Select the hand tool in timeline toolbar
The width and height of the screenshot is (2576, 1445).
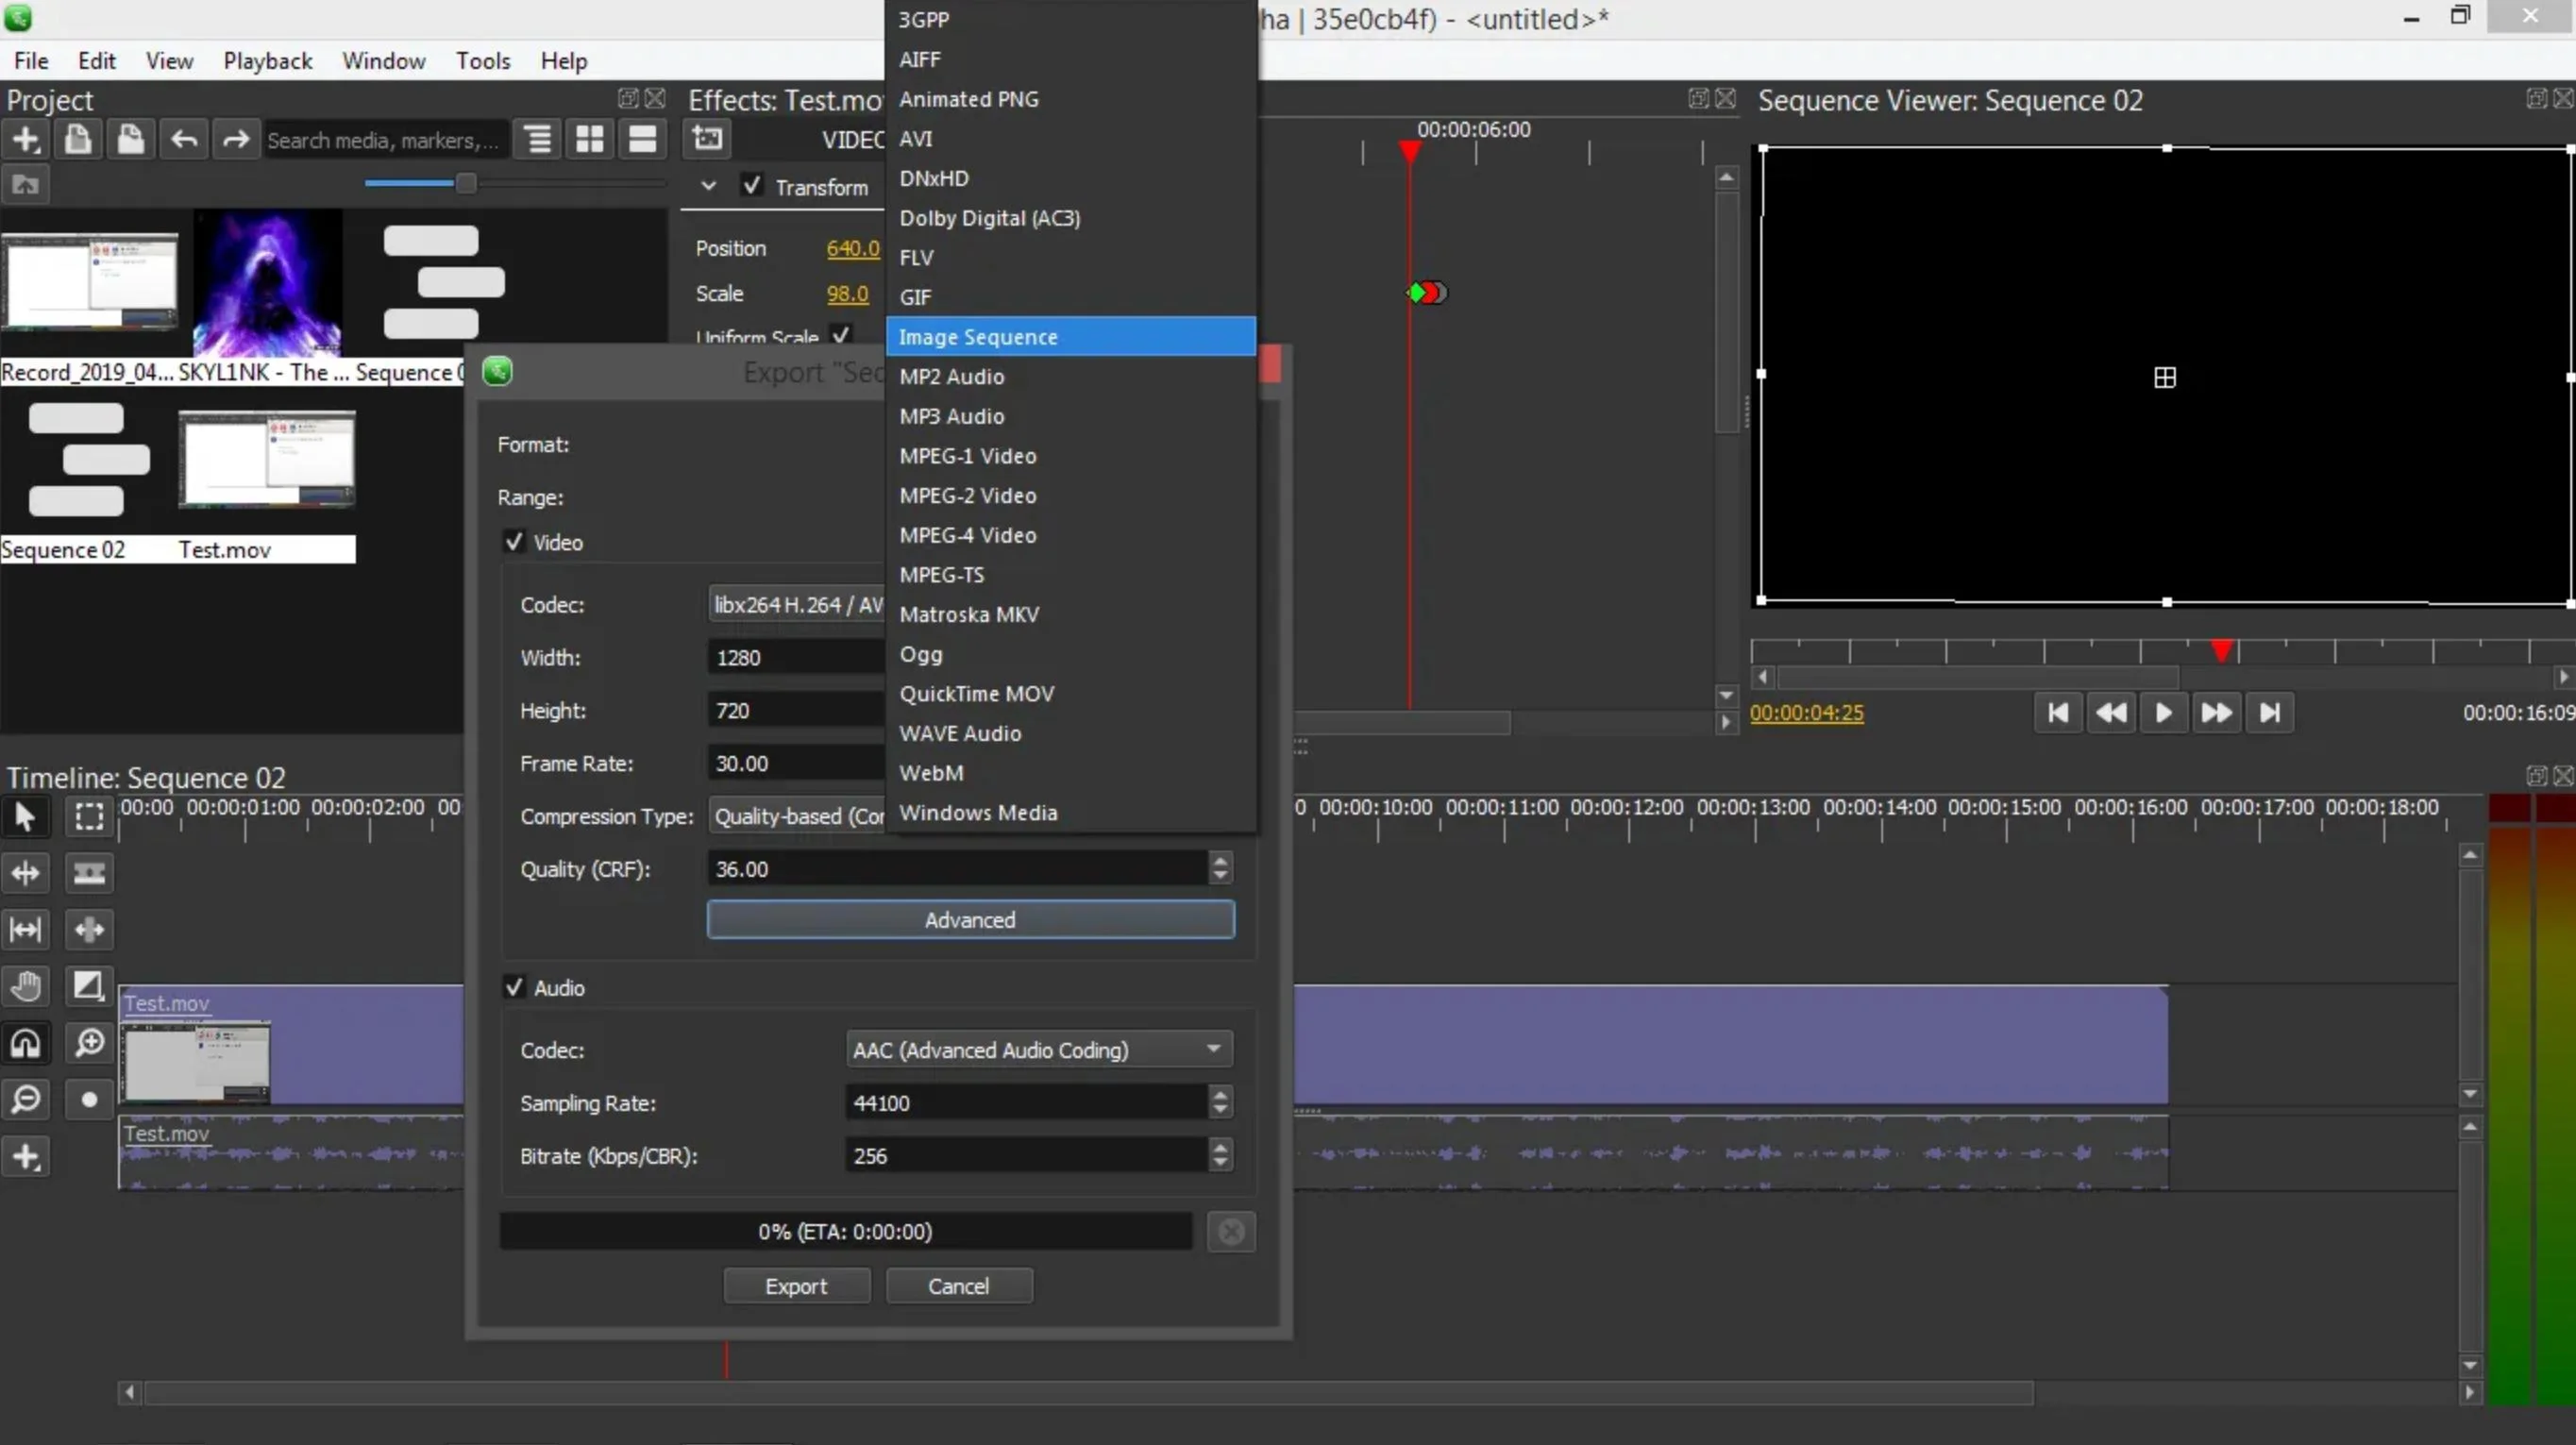point(25,986)
